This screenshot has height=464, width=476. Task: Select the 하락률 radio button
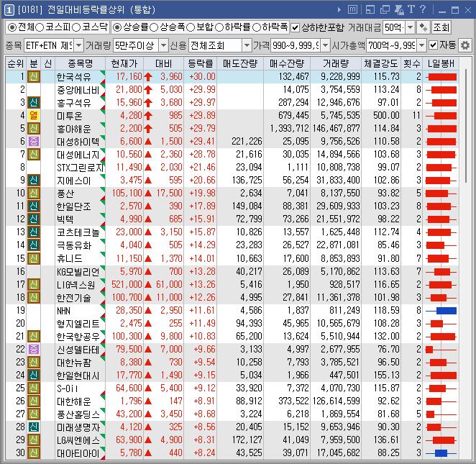coord(219,27)
